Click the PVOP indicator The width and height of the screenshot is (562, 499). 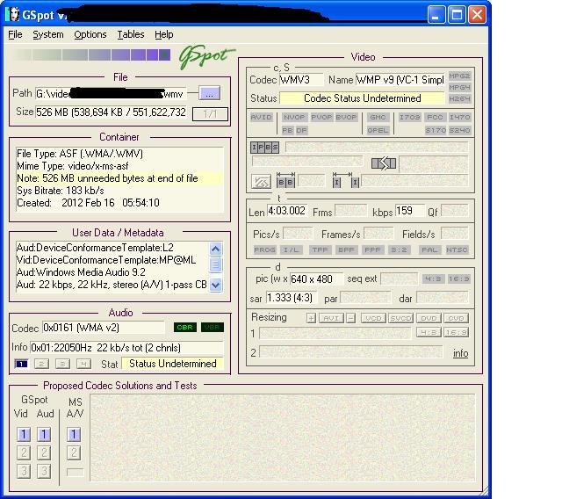pyautogui.click(x=321, y=117)
